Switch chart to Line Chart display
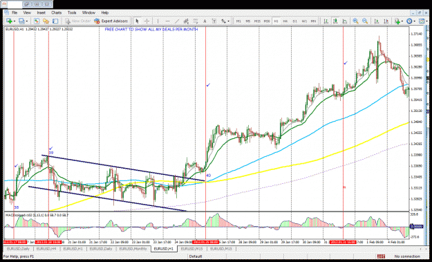This screenshot has width=432, height=262. [345, 21]
